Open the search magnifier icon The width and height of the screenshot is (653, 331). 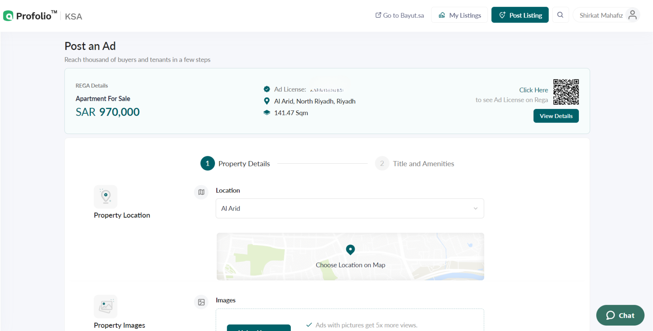coord(560,15)
